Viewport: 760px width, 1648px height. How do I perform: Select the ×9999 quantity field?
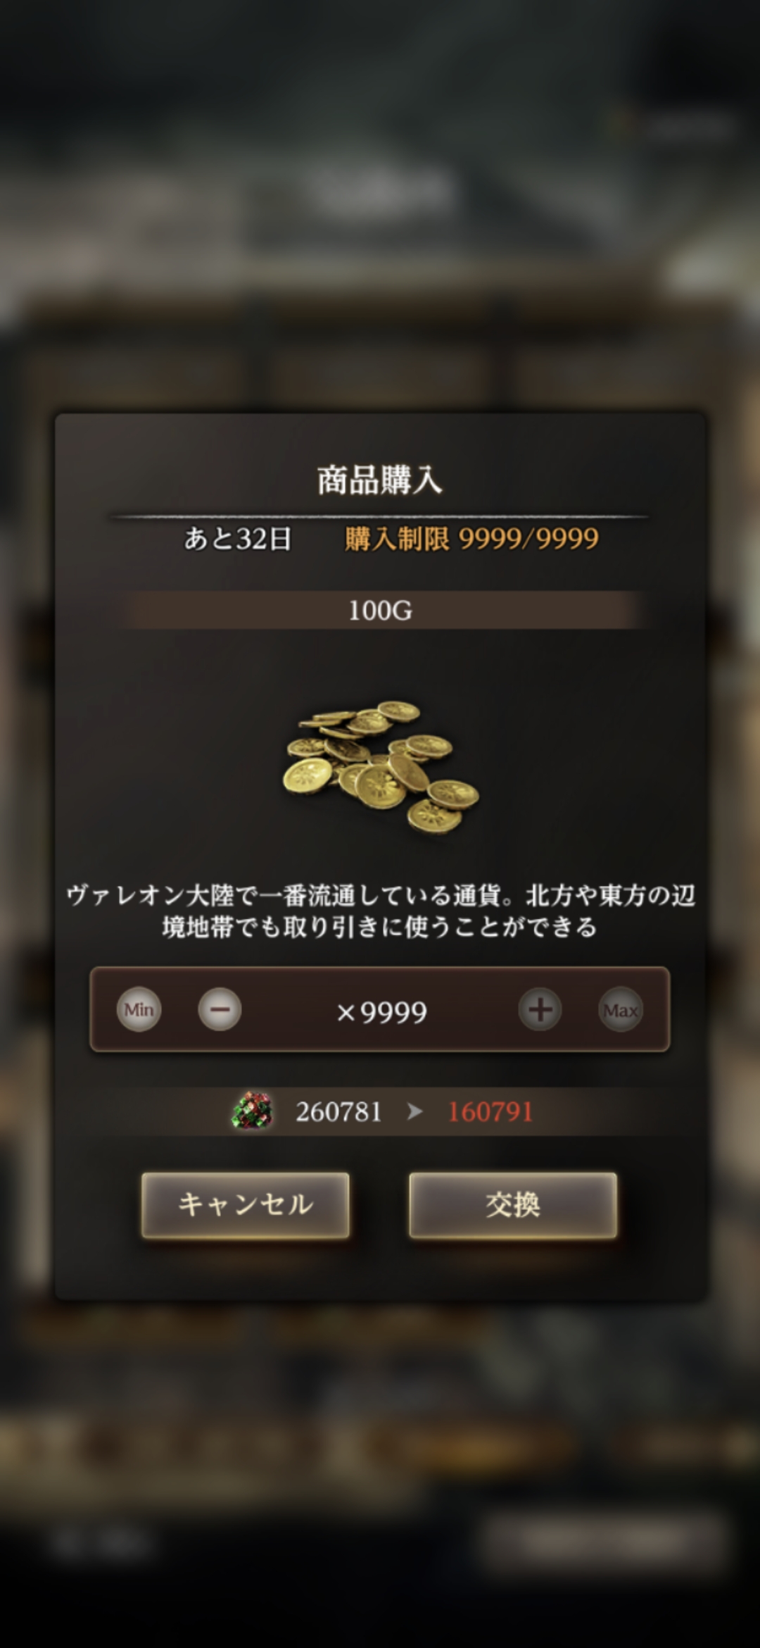[381, 1012]
